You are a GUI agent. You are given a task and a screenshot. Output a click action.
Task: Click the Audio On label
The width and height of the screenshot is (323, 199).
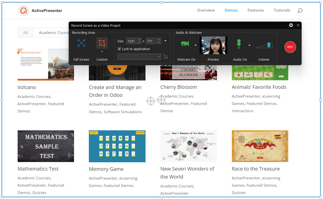click(240, 60)
